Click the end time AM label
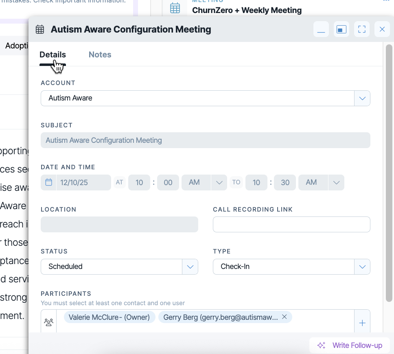 [x=311, y=182]
